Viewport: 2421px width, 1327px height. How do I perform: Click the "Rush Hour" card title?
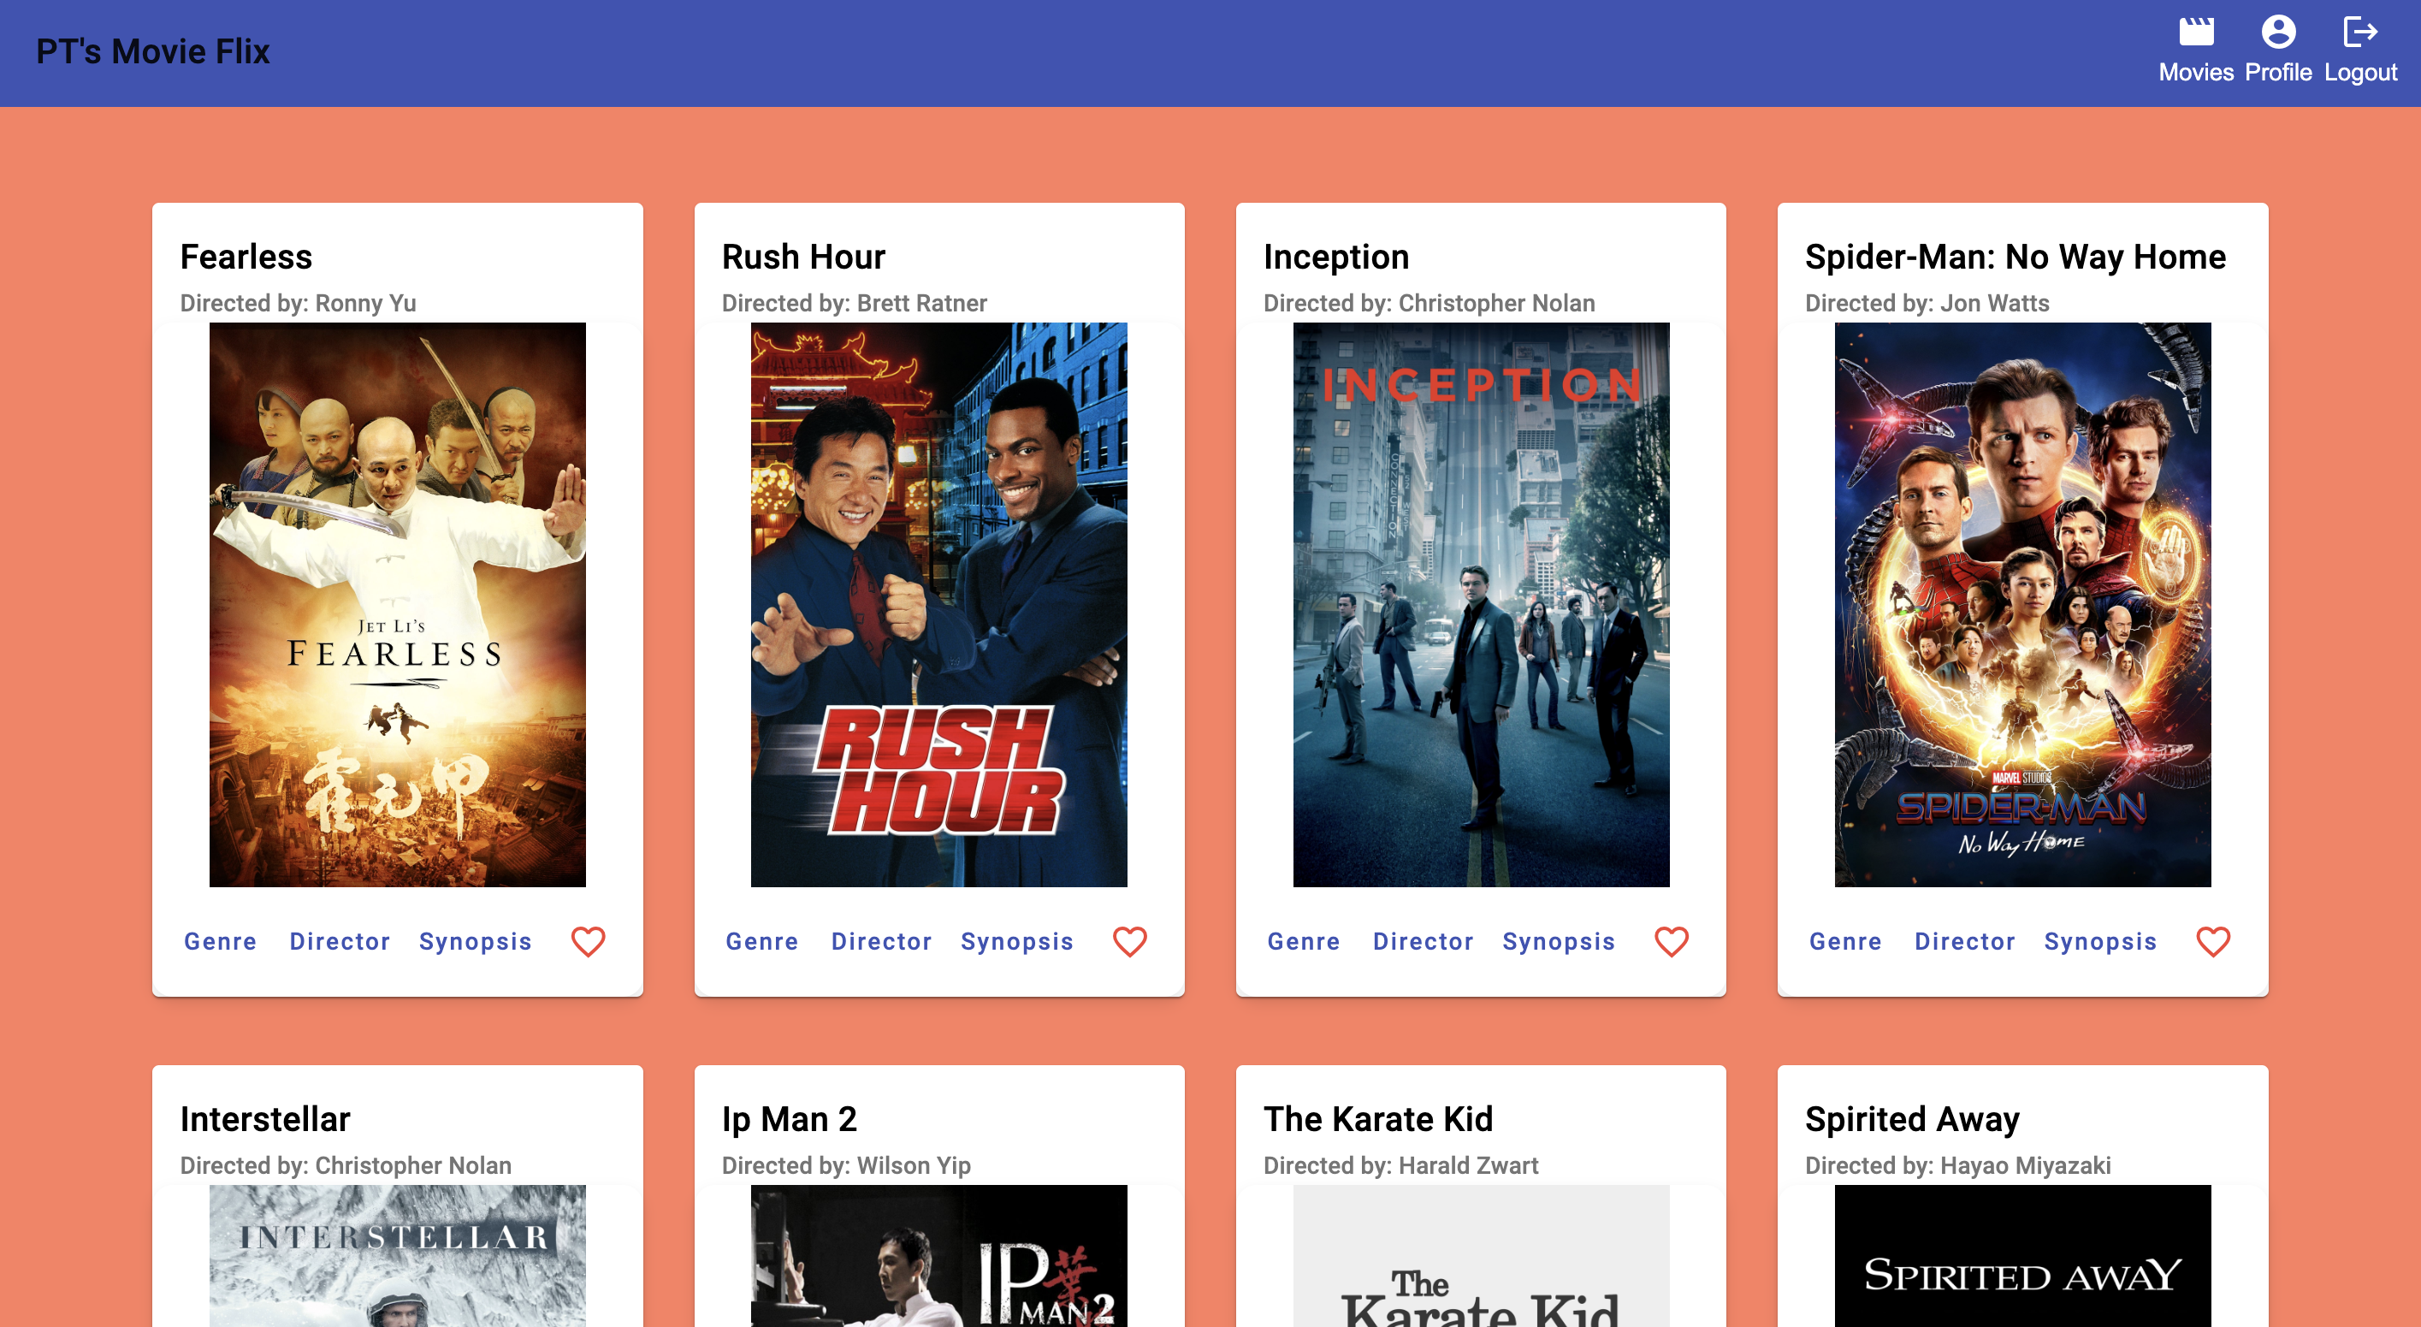pyautogui.click(x=803, y=257)
